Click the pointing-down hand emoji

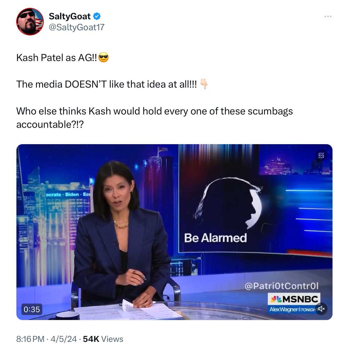tap(204, 84)
